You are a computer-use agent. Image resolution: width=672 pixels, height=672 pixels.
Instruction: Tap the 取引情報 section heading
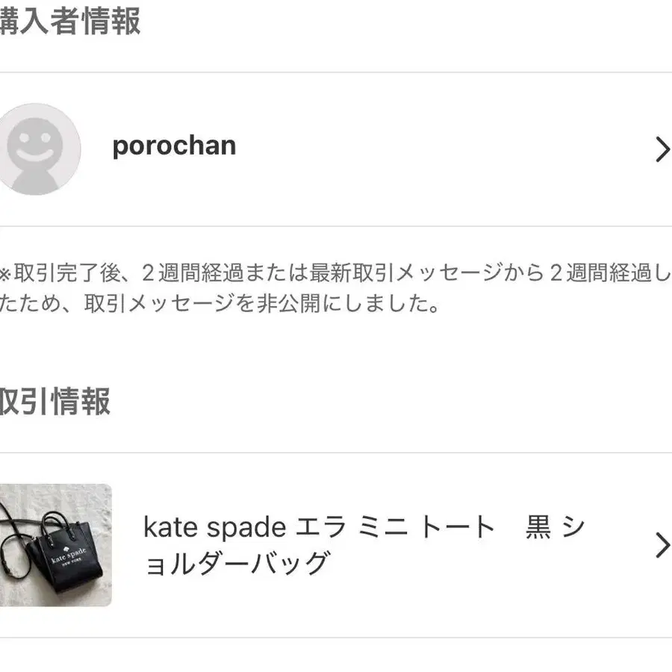pos(55,401)
